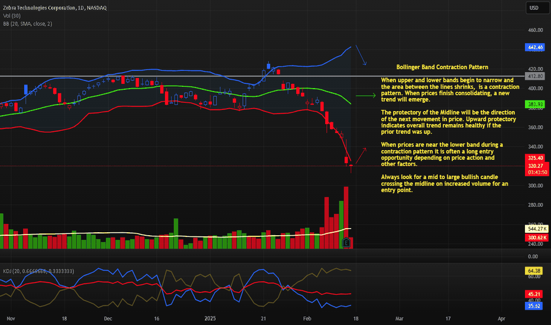The image size is (551, 325).
Task: Click the 2025 label on time axis
Action: tap(210, 318)
